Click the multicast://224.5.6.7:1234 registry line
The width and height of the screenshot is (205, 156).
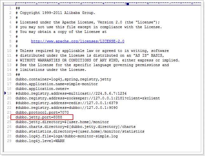click(x=71, y=93)
